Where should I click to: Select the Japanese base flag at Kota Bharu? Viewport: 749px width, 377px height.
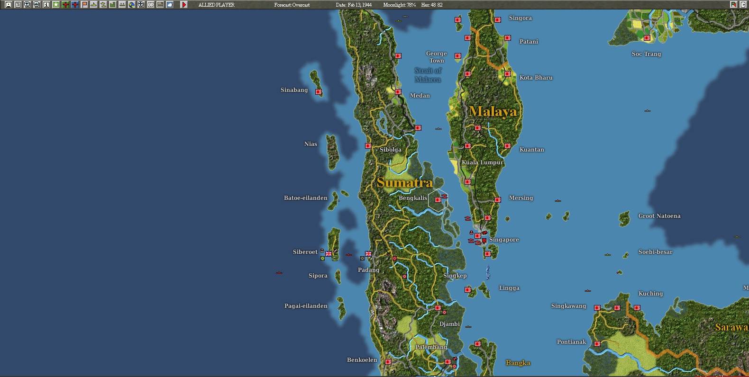508,74
